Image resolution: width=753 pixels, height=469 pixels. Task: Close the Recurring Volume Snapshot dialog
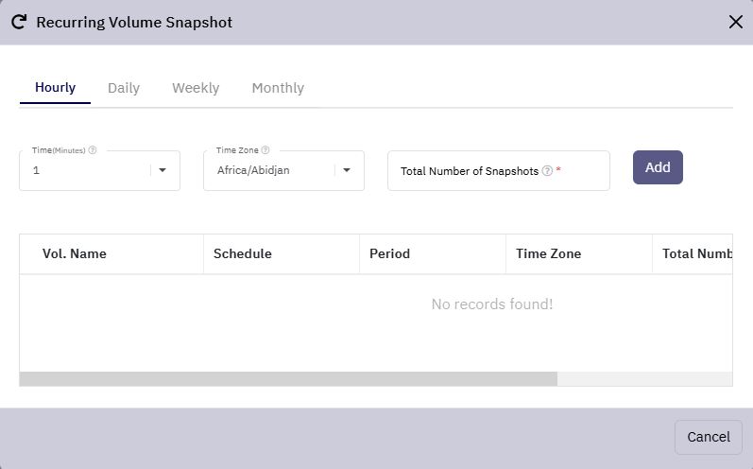coord(735,22)
